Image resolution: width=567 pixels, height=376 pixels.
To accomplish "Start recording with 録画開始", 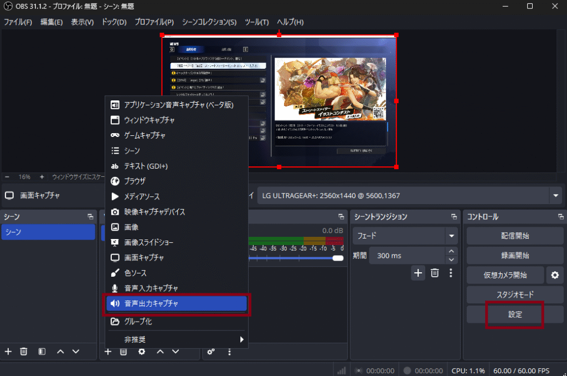I will pos(515,255).
